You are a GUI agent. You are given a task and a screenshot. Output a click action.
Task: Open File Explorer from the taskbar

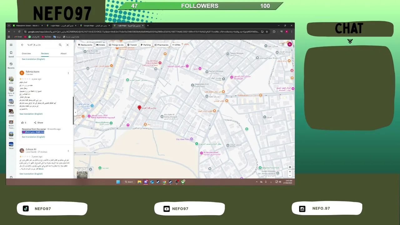(139, 182)
